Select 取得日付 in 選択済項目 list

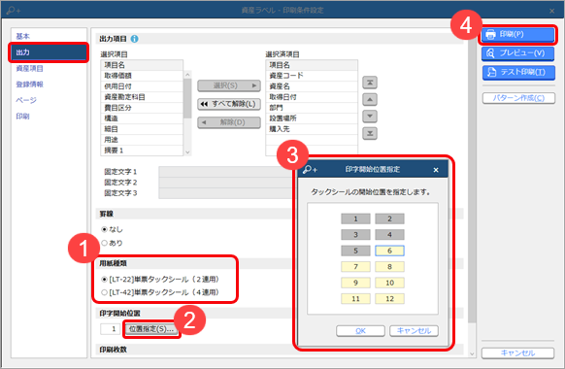312,97
